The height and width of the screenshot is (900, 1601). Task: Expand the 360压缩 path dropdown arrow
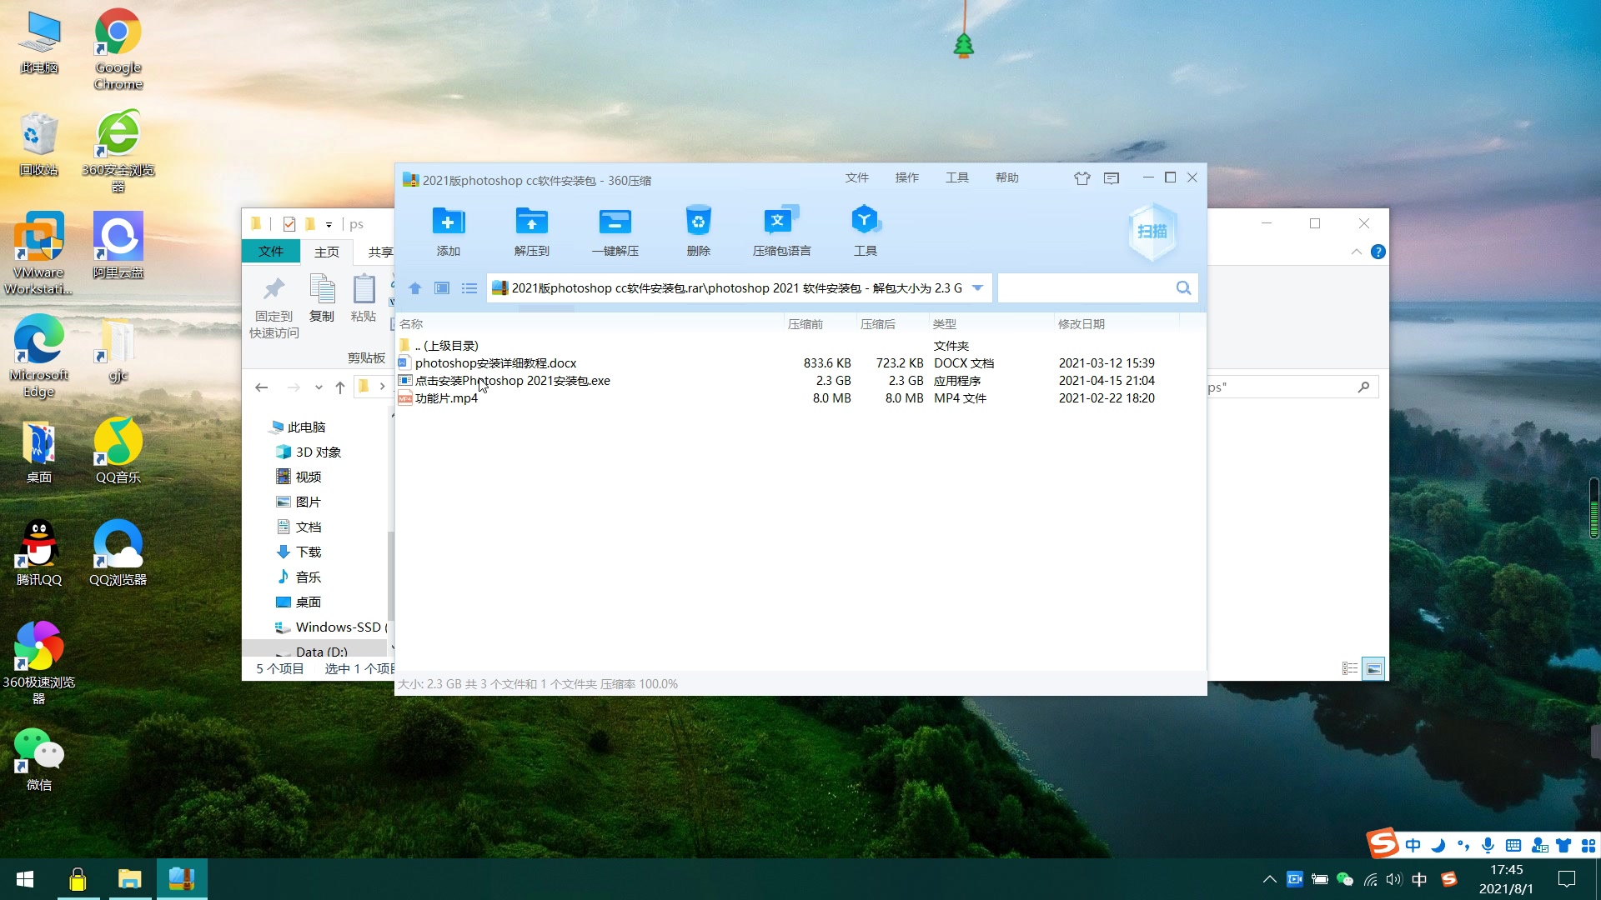978,288
